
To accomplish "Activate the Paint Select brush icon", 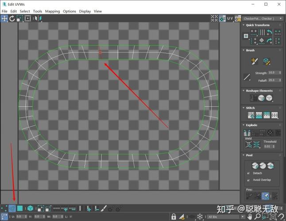I will (104, 209).
